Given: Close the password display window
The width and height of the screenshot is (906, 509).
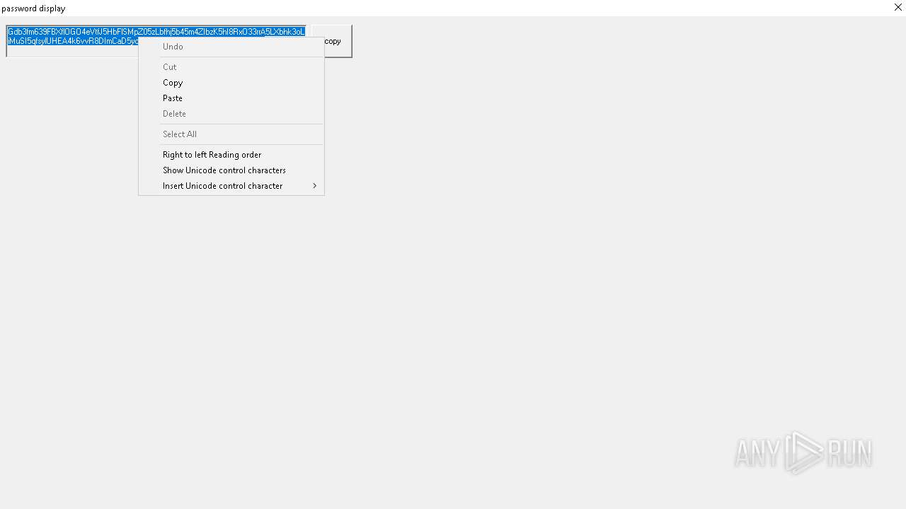Looking at the screenshot, I should (898, 8).
